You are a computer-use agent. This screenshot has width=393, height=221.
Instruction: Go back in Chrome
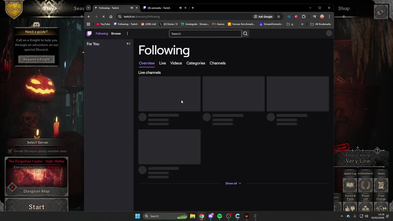[x=89, y=17]
